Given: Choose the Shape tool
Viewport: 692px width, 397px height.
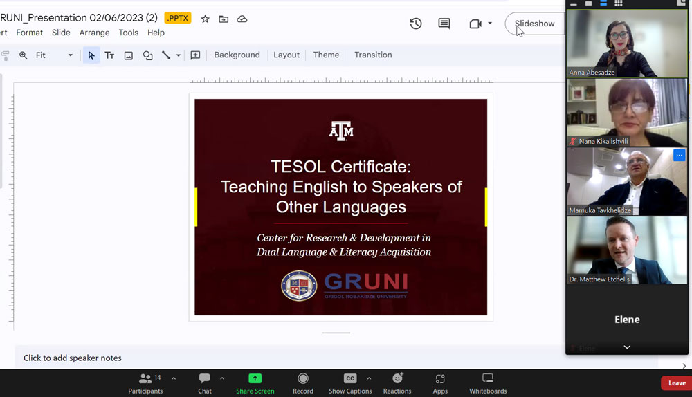Looking at the screenshot, I should pyautogui.click(x=147, y=55).
